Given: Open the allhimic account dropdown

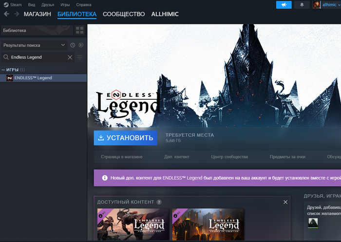Looking at the screenshot, I should (x=331, y=4).
